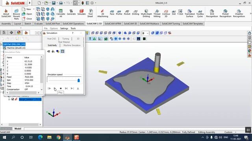Switch to SolidCAM 3D ribbon tab
This screenshot has height=141, width=252.
[130, 23]
